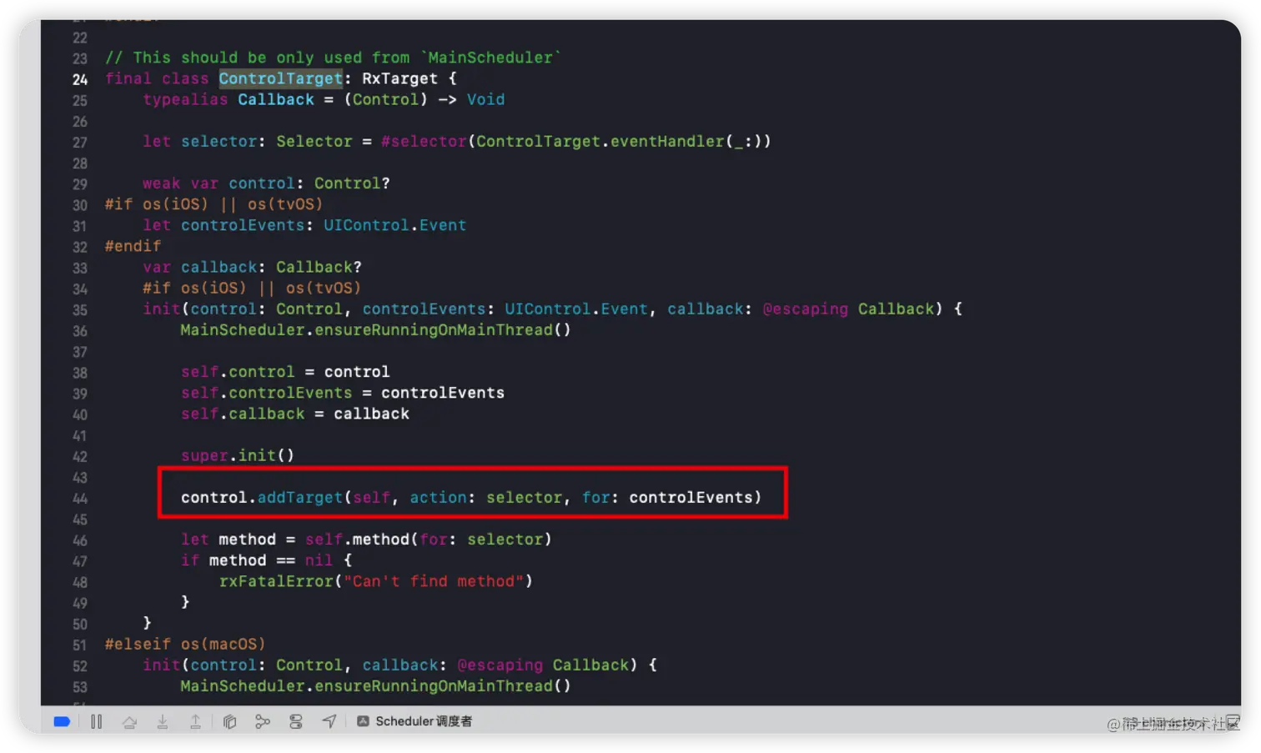
Task: Click "Can't find method" string literal
Action: pyautogui.click(x=434, y=581)
